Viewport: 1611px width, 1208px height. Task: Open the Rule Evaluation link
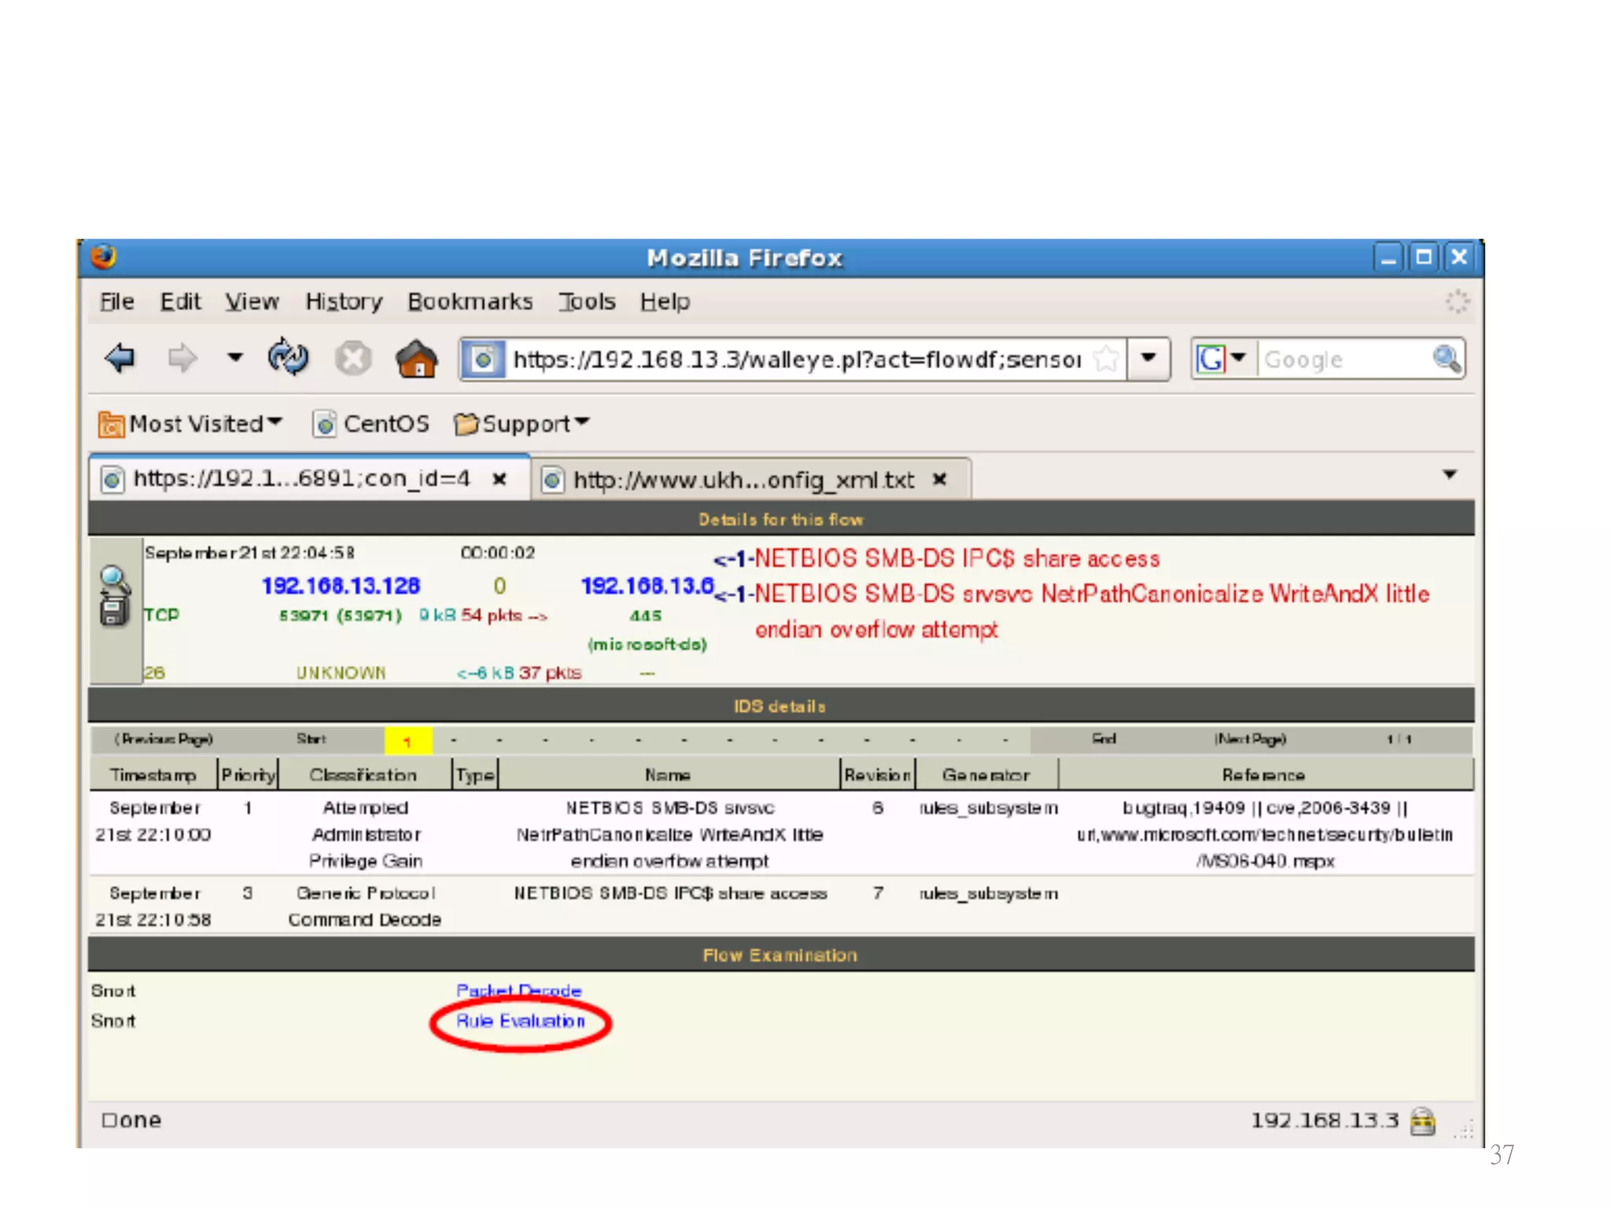point(521,1021)
